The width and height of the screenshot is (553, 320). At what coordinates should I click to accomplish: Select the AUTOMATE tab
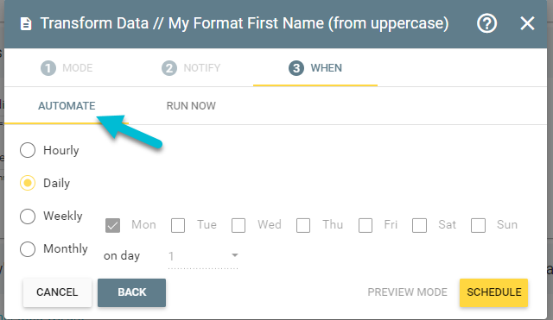point(67,106)
